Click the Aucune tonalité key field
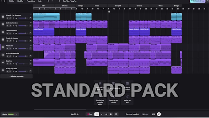This screenshot has width=209, height=118. (132, 114)
